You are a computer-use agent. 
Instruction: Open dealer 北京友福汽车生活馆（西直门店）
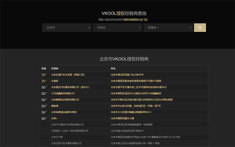(68, 75)
